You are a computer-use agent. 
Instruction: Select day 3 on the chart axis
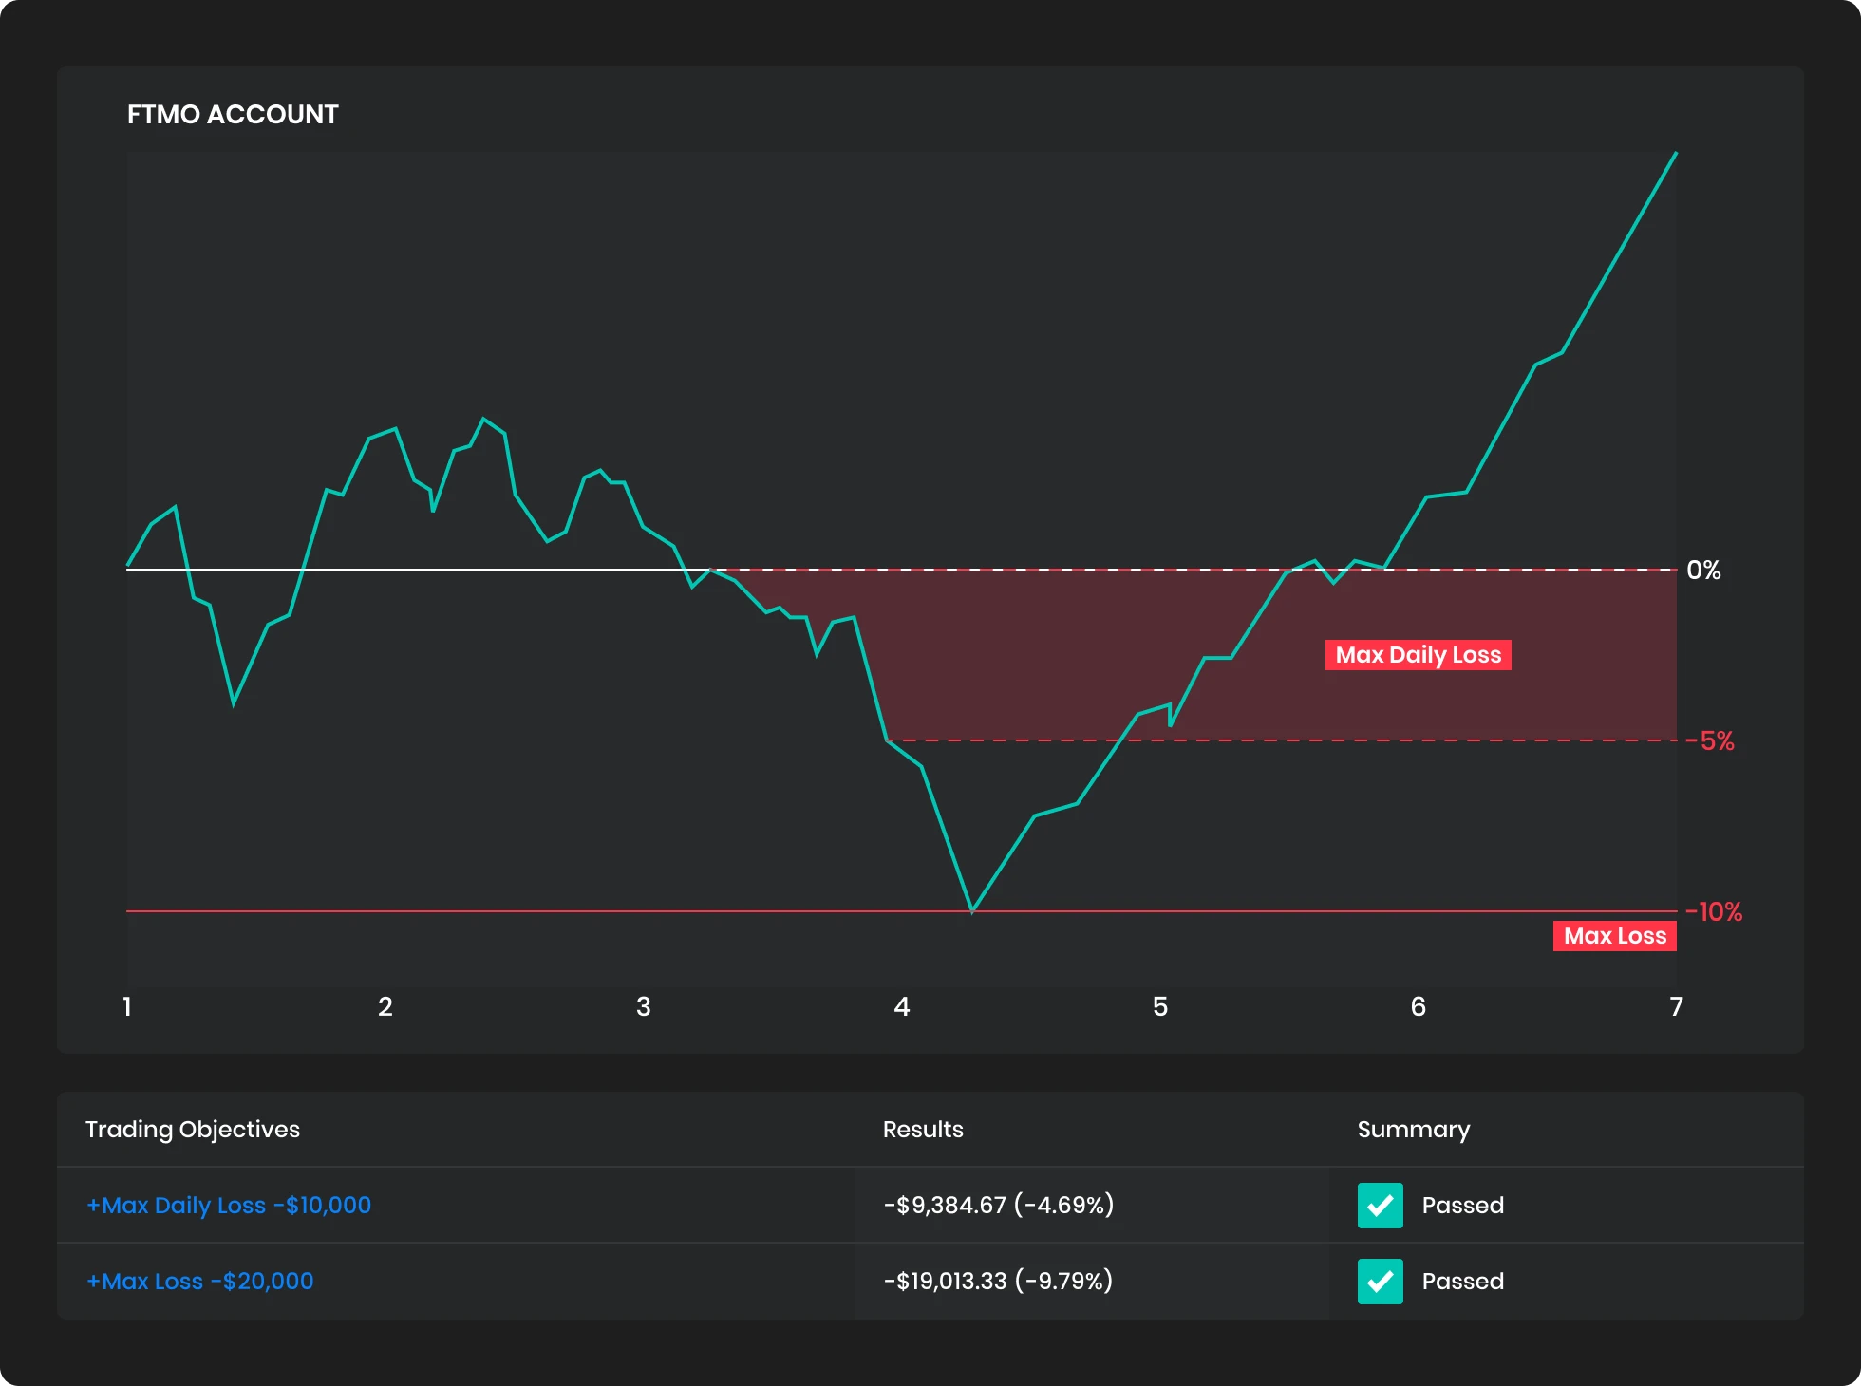pyautogui.click(x=644, y=1006)
